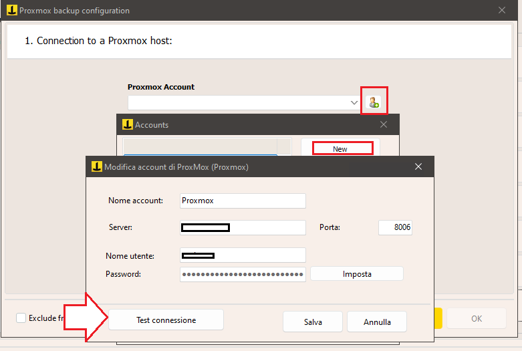Click the Test connessione button
Viewport: 522px width, 351px height.
(x=166, y=320)
